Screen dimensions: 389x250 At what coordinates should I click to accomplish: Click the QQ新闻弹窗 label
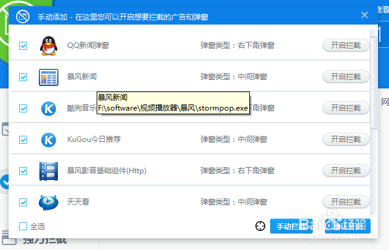click(88, 45)
